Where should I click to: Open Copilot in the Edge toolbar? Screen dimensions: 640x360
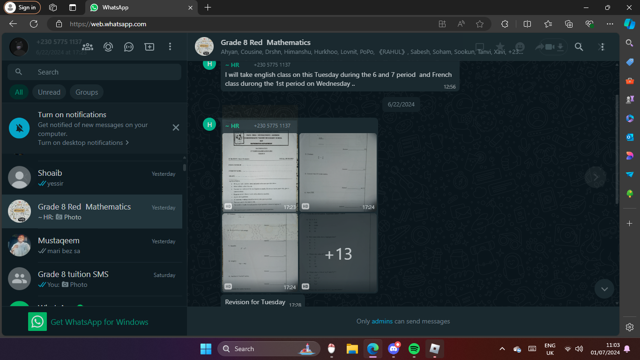[x=629, y=24]
